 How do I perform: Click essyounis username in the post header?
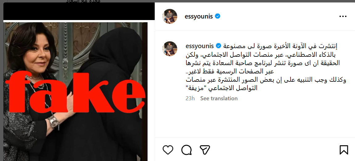(x=199, y=17)
